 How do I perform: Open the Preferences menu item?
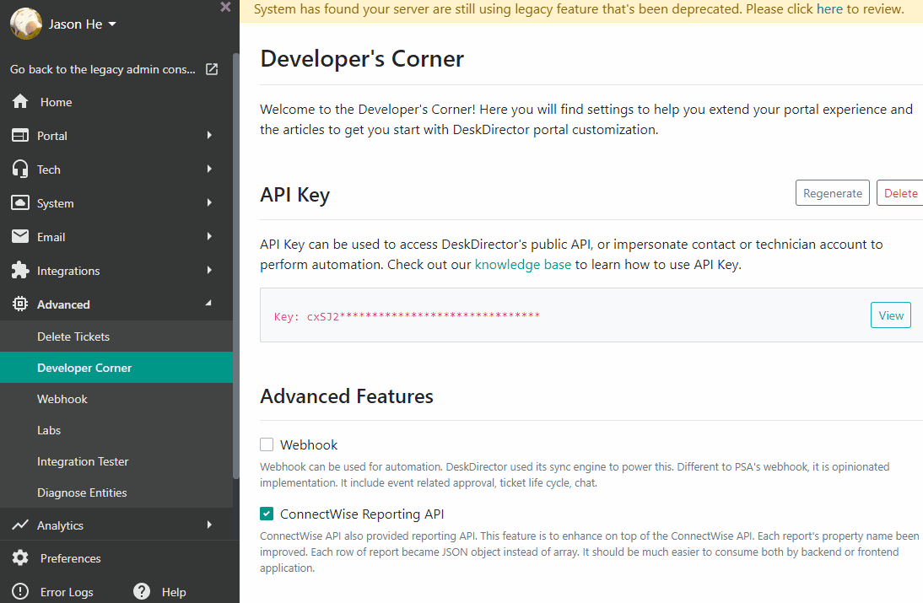pos(71,558)
